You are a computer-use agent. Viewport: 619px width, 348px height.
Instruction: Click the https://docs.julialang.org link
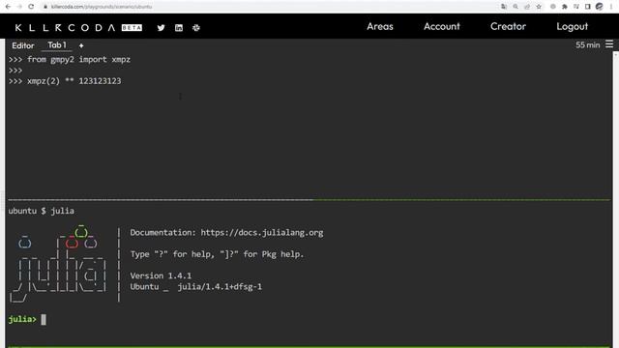click(x=262, y=232)
